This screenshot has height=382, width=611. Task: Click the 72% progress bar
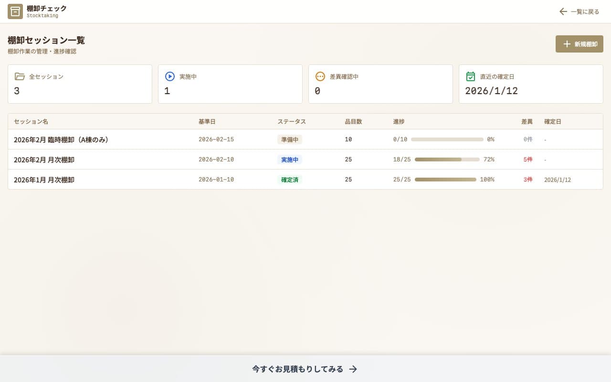coord(447,159)
